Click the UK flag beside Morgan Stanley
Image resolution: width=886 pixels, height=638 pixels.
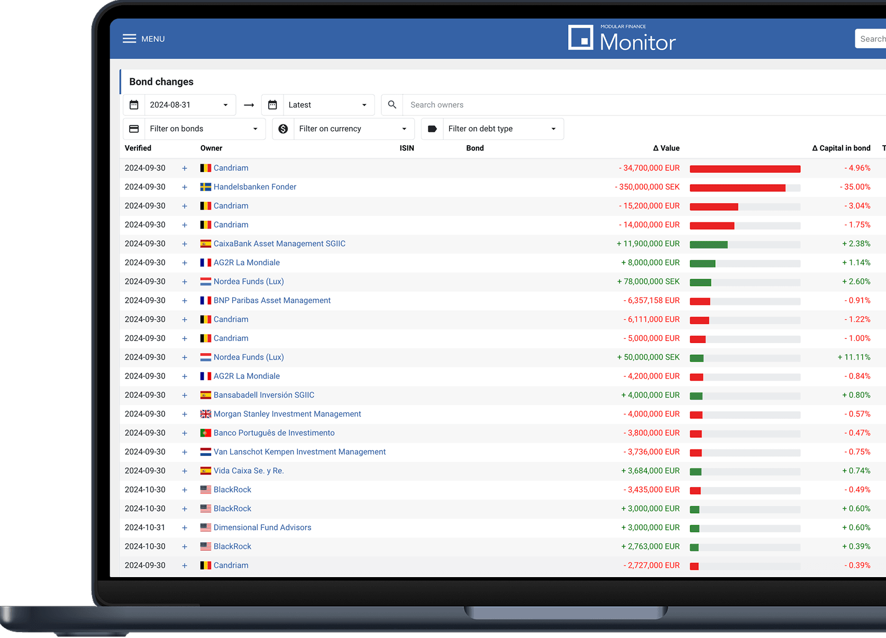pos(206,414)
